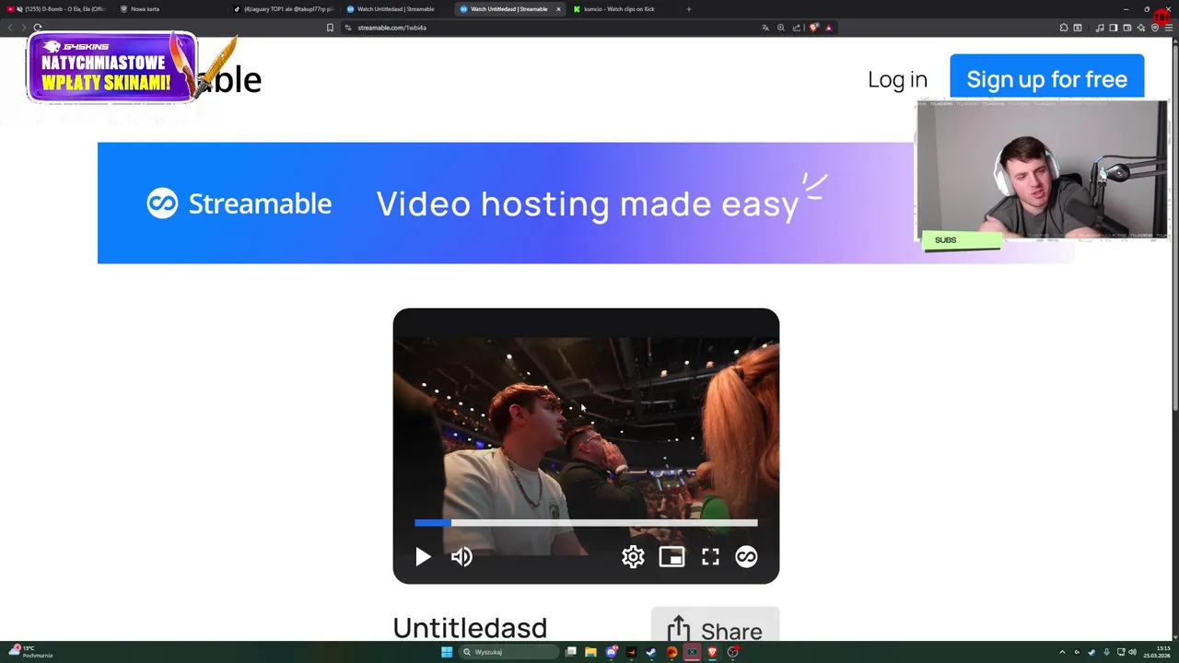Play the Streamable video
The image size is (1179, 663).
(x=423, y=556)
